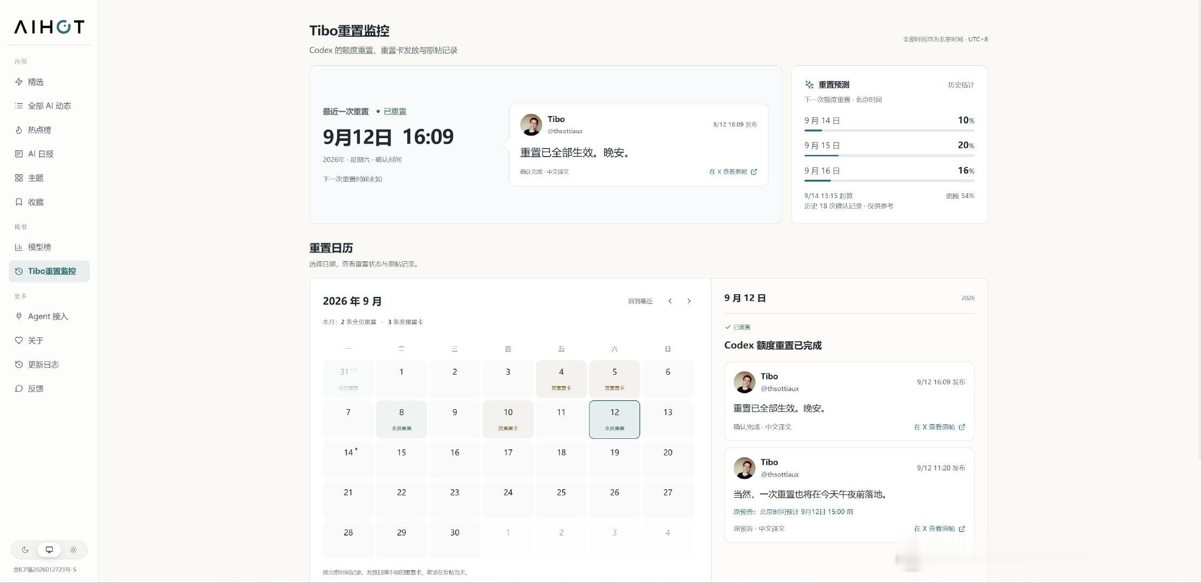The width and height of the screenshot is (1201, 583).
Task: Open 主题 menu item
Action: (x=49, y=178)
